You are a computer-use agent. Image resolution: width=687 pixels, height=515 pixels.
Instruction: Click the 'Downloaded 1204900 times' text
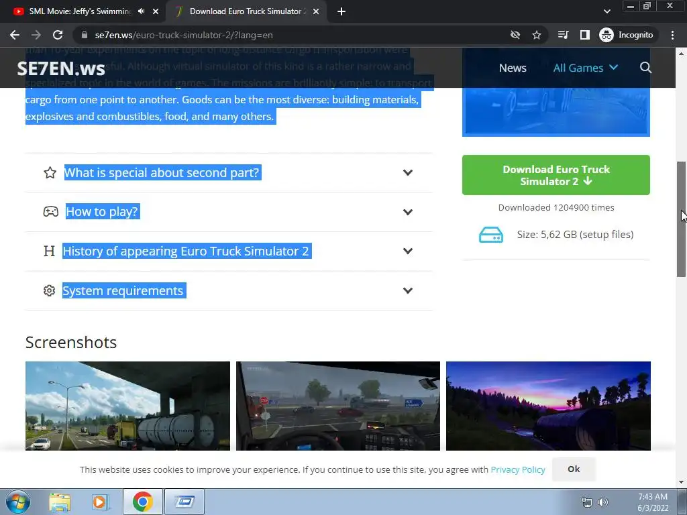click(x=556, y=208)
